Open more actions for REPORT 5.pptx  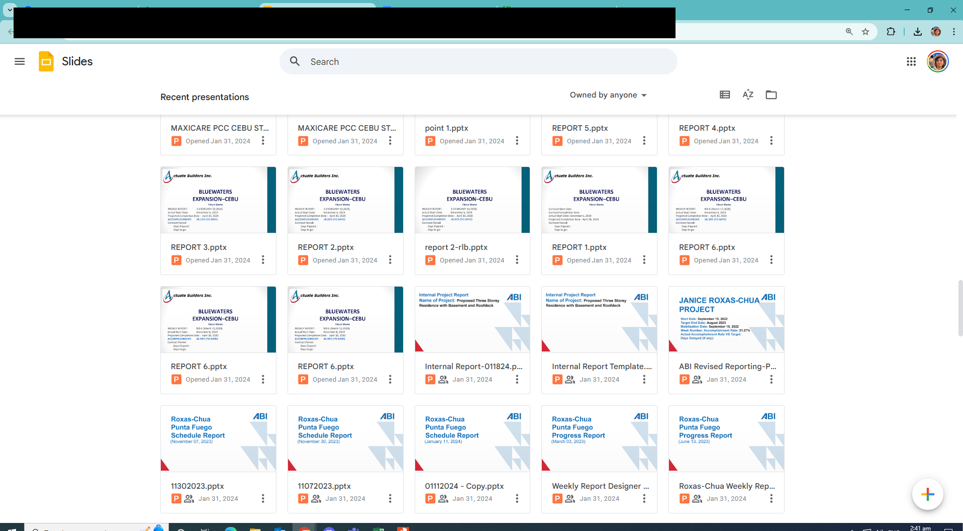[x=644, y=141]
